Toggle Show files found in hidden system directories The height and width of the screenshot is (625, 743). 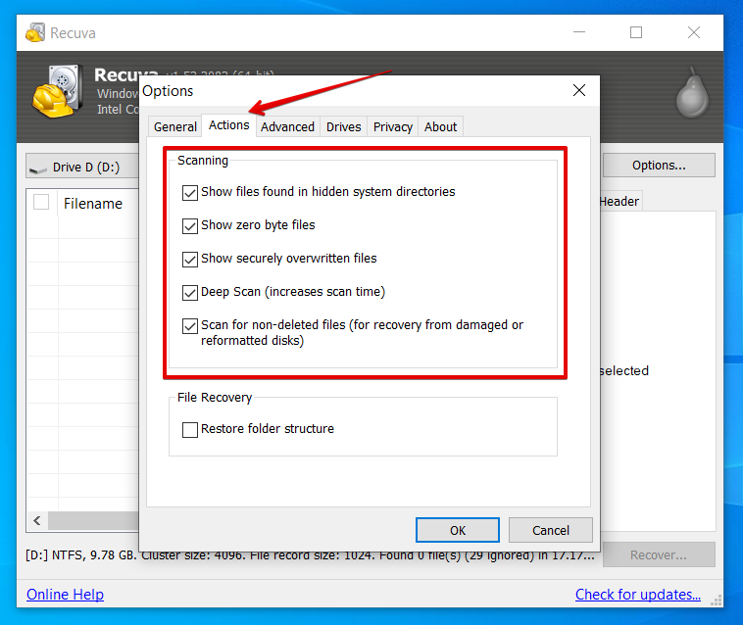(x=190, y=193)
